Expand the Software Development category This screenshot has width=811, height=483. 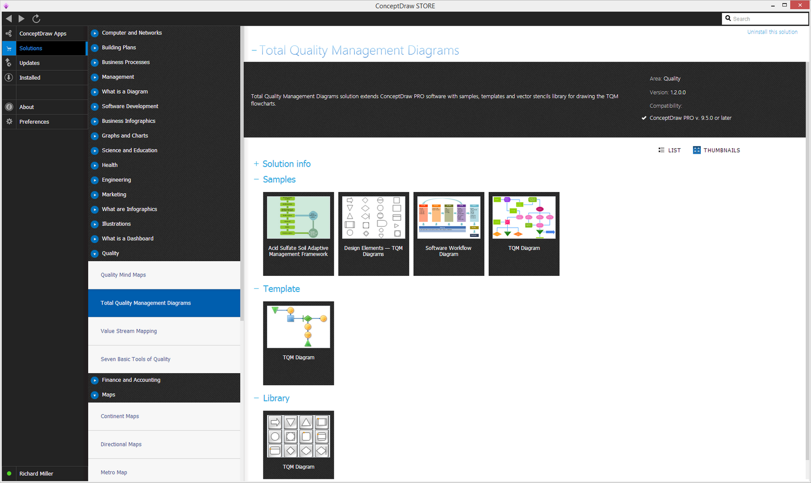pyautogui.click(x=95, y=107)
